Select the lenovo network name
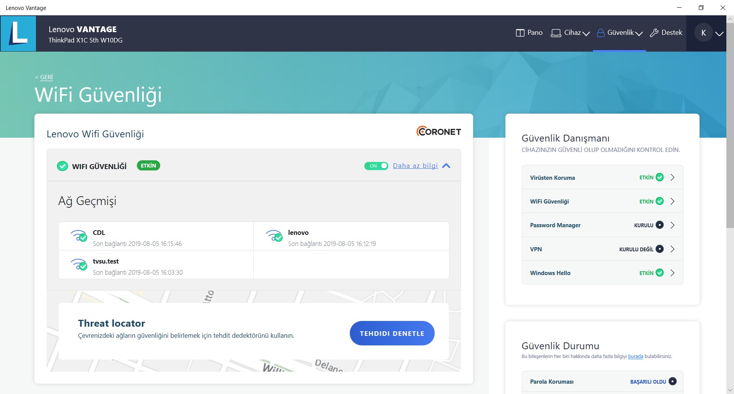This screenshot has width=734, height=394. pyautogui.click(x=298, y=233)
